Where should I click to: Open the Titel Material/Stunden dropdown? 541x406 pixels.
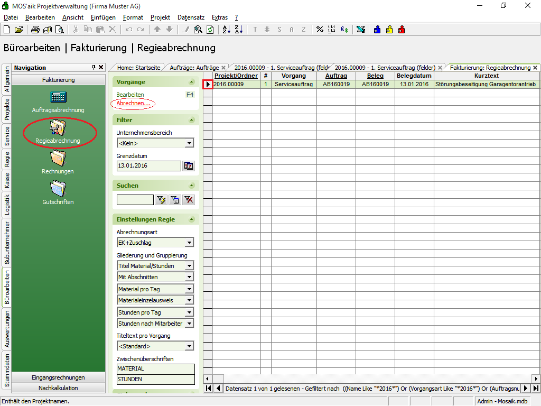point(189,266)
